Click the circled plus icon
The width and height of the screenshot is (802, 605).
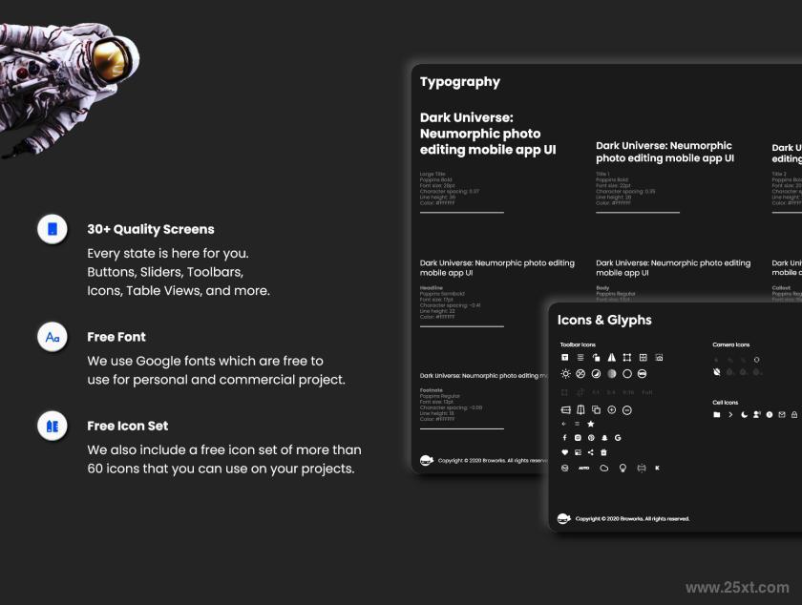point(611,410)
